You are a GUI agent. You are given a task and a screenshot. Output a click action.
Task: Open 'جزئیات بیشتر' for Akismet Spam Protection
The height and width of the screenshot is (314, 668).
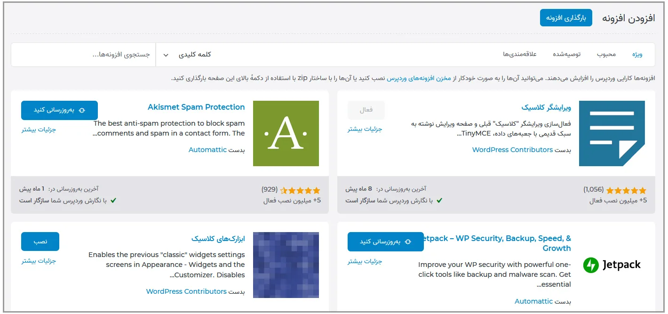[39, 129]
